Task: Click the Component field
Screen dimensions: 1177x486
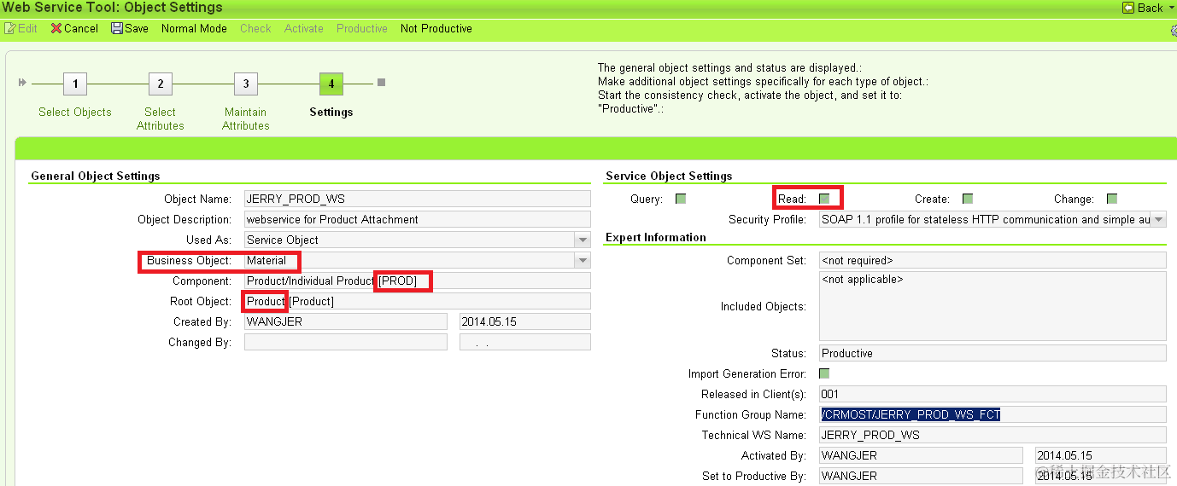Action: [418, 281]
